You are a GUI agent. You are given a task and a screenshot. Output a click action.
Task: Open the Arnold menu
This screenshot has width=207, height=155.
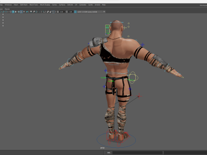click(97, 5)
